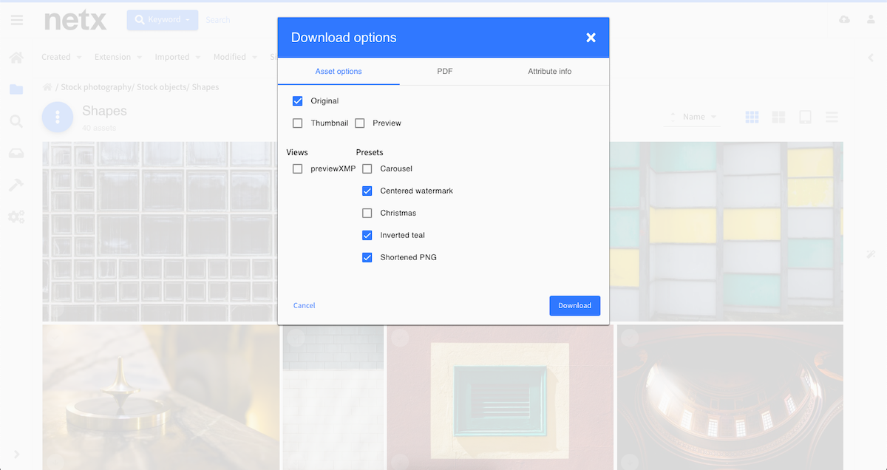This screenshot has width=887, height=470.
Task: Click the Download button
Action: (x=575, y=306)
